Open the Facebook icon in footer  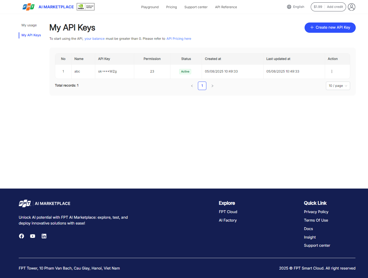coord(22,236)
